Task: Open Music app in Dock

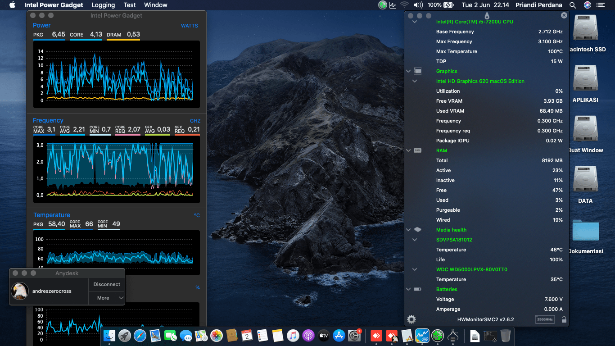Action: [293, 335]
